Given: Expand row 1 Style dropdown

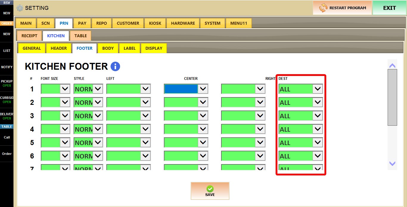Looking at the screenshot, I should click(x=98, y=89).
